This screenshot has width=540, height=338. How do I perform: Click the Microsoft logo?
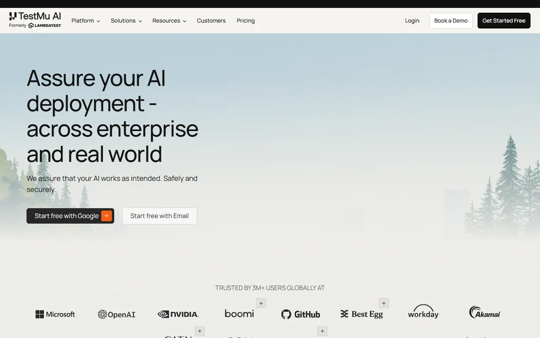[55, 314]
